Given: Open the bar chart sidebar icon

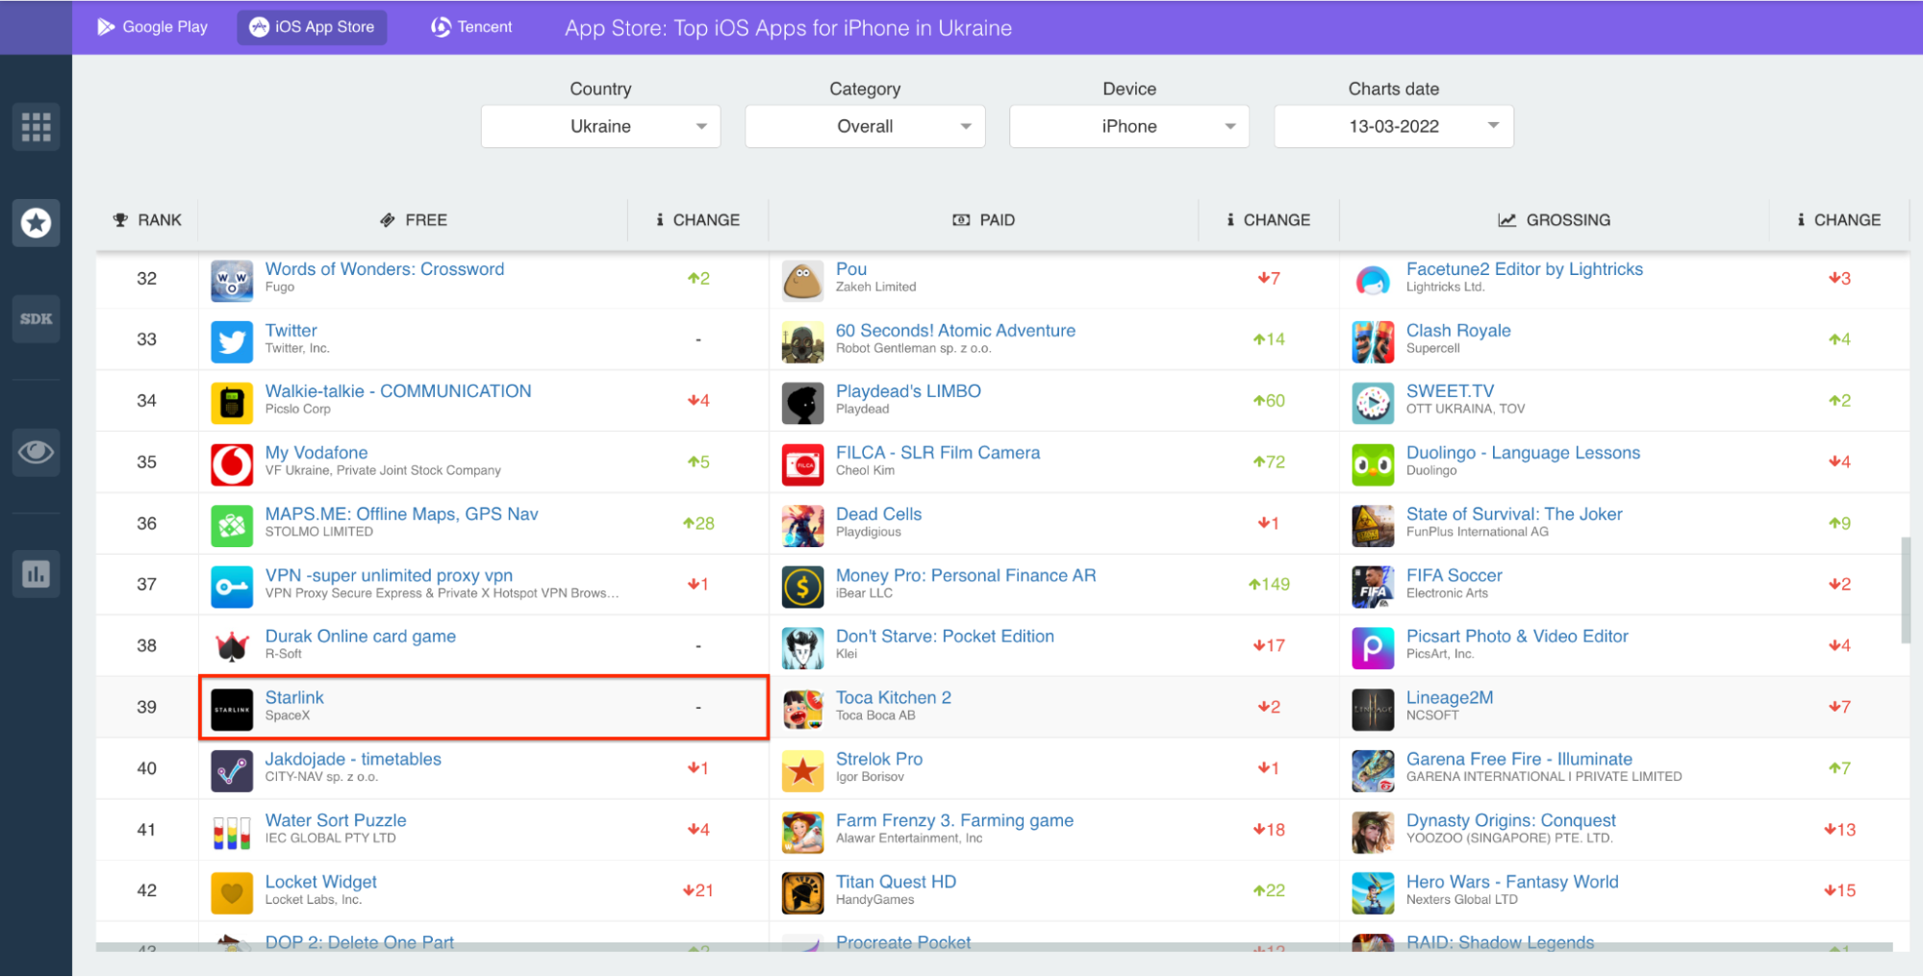Looking at the screenshot, I should [36, 574].
